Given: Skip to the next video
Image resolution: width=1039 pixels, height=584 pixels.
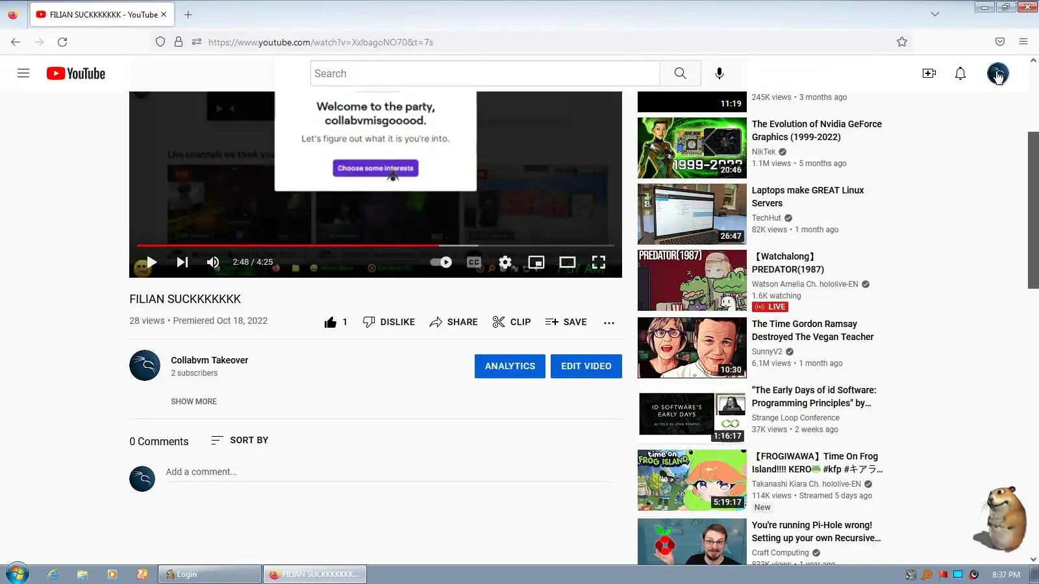Looking at the screenshot, I should point(182,262).
